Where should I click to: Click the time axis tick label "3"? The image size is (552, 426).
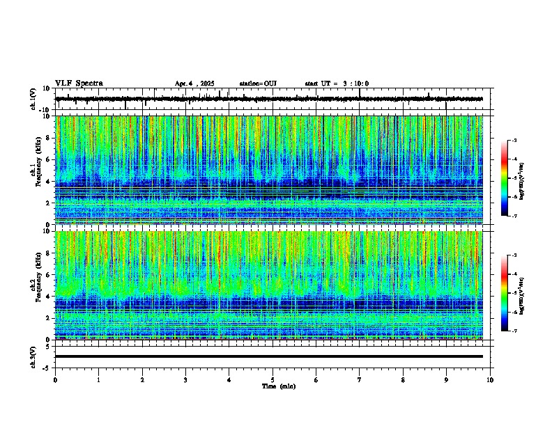(185, 380)
